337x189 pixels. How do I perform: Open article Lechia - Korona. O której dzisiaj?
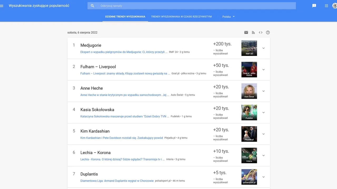[x=123, y=159]
